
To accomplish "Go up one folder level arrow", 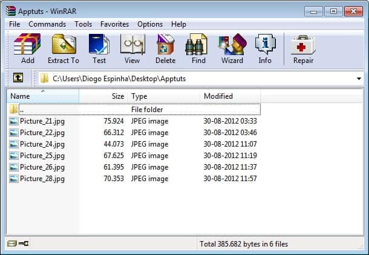I will (x=18, y=78).
